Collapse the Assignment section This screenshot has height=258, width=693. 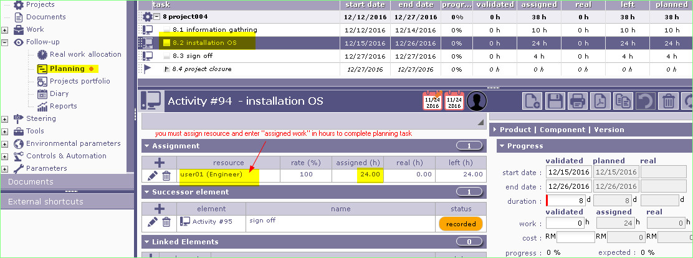pos(146,146)
